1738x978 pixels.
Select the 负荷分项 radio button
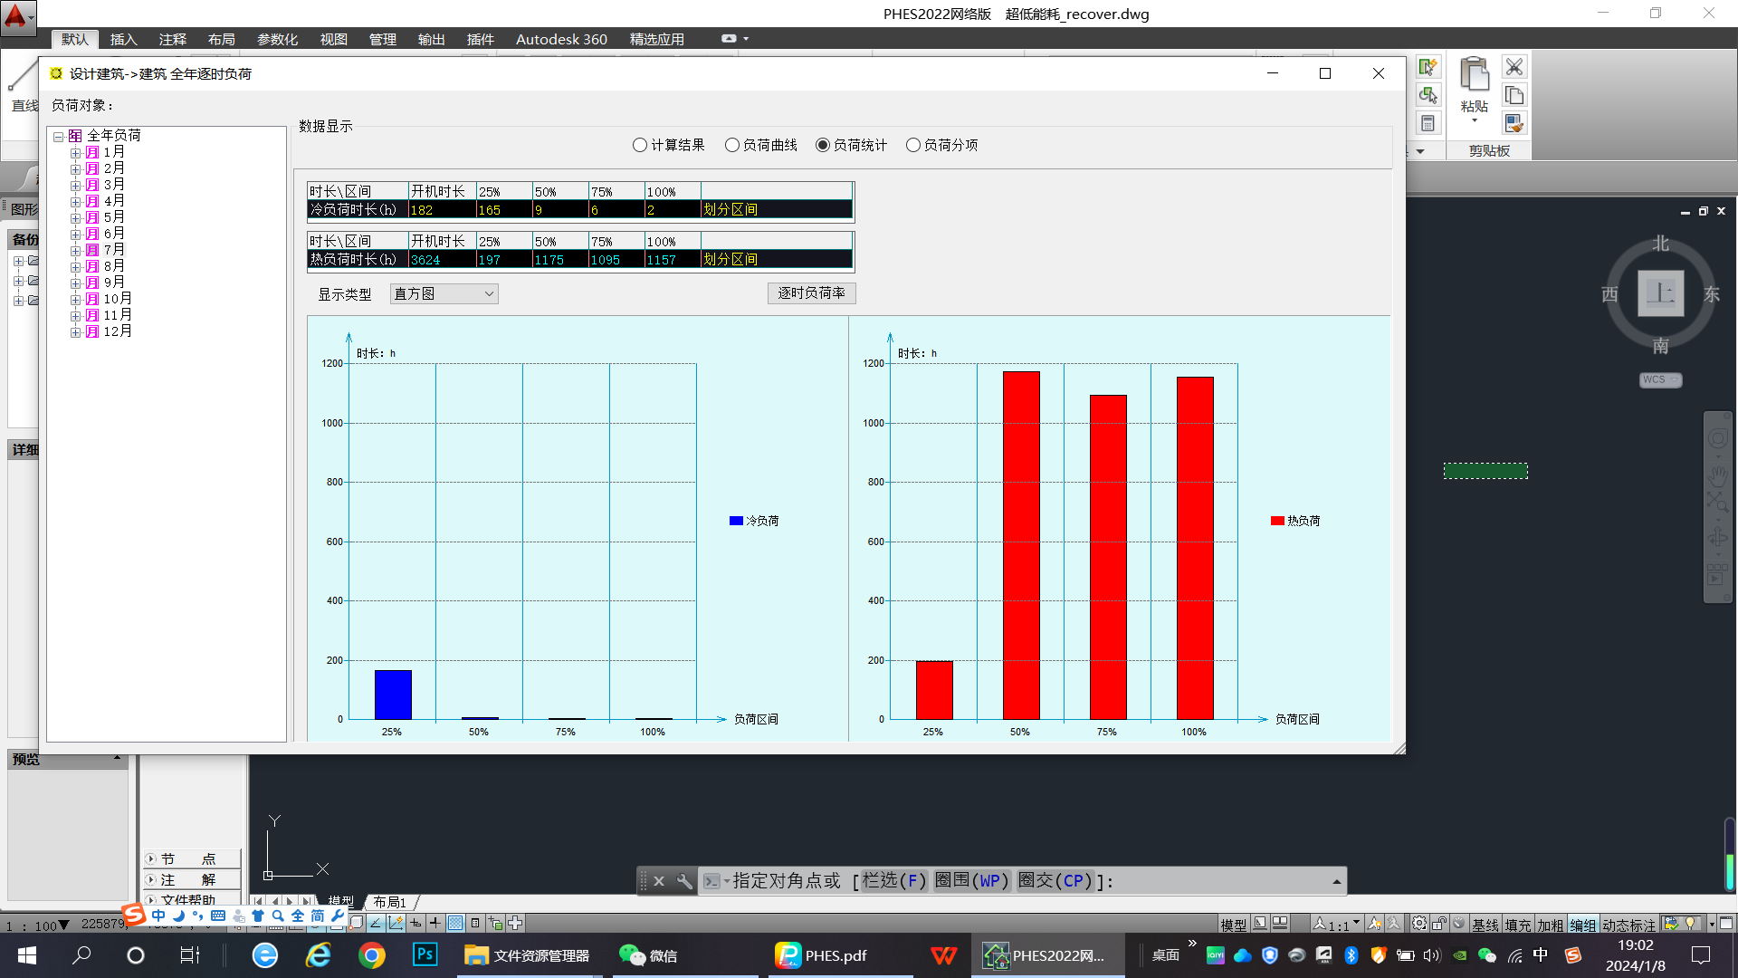click(x=913, y=145)
